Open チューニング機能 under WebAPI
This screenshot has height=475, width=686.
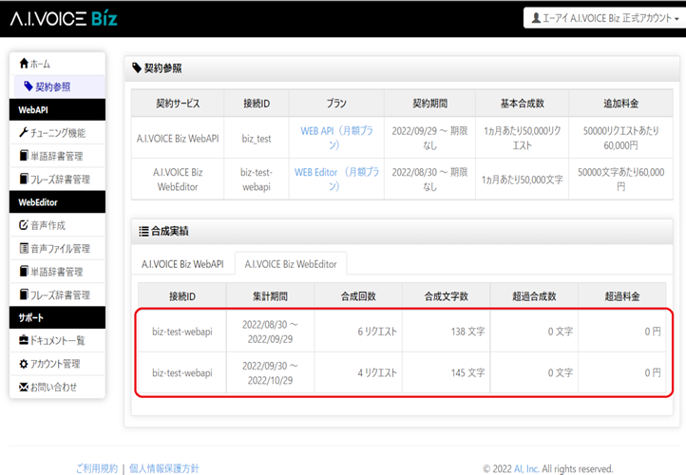click(x=57, y=133)
